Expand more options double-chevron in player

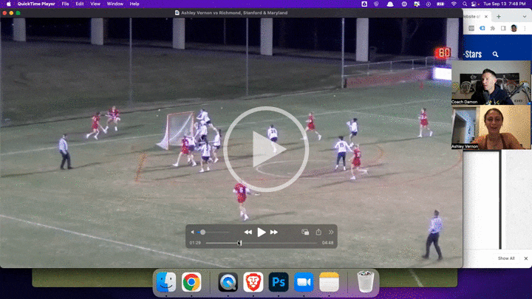click(331, 232)
